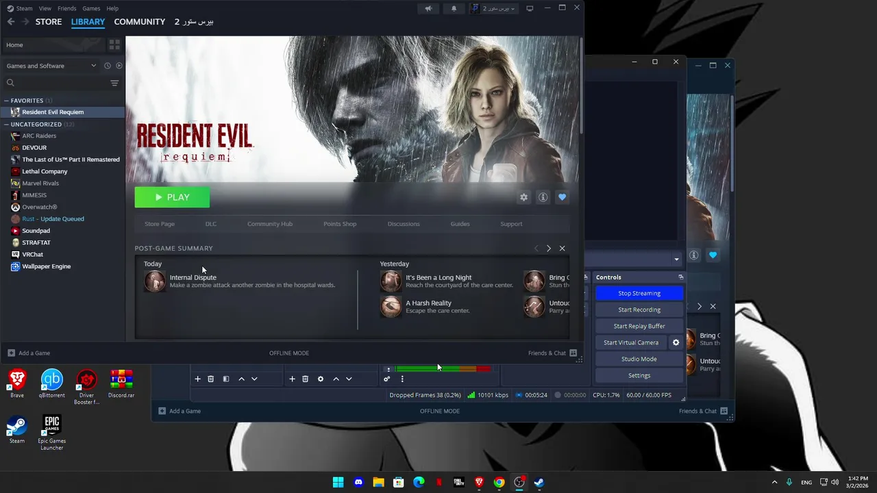The image size is (877, 493).
Task: Click Stop Streaming in OBS
Action: [x=639, y=293]
